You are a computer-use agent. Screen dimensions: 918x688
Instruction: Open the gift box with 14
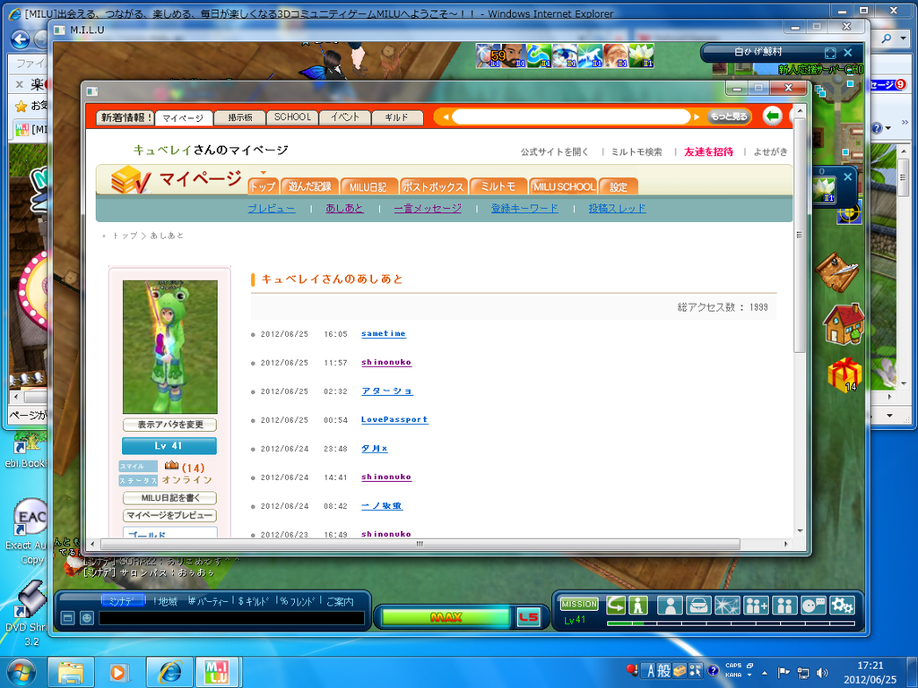tap(843, 373)
